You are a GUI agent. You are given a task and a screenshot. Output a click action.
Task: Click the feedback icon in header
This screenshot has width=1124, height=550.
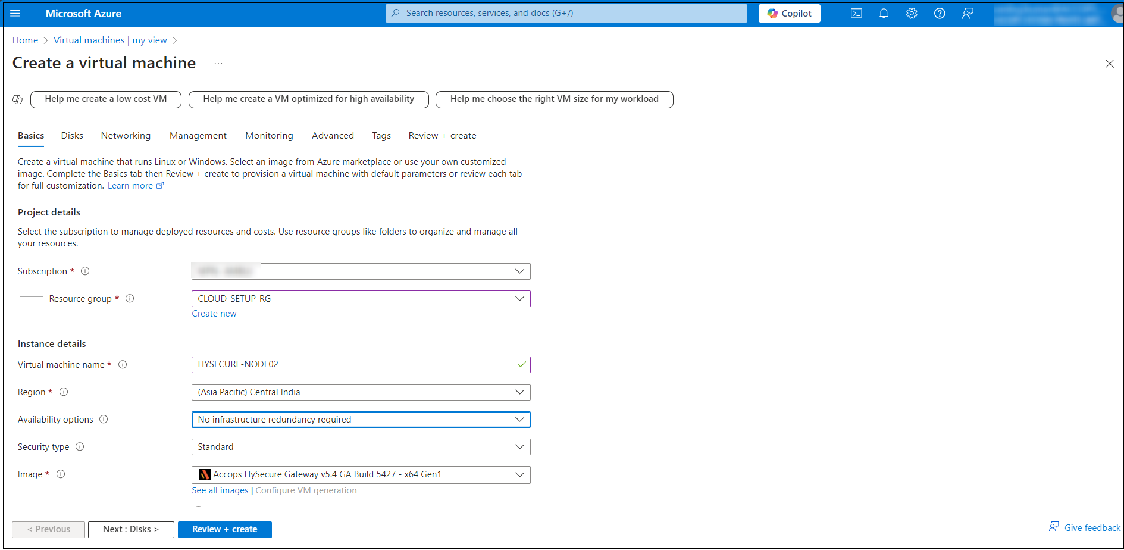968,13
